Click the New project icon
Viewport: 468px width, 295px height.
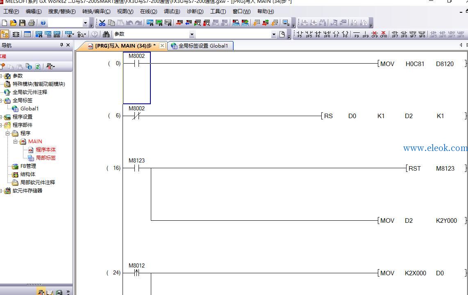(x=5, y=23)
